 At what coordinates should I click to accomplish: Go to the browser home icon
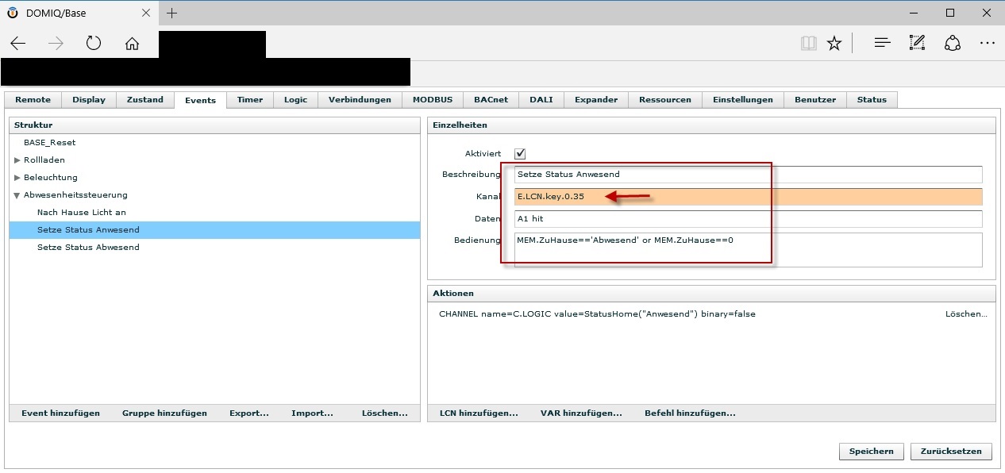point(132,44)
